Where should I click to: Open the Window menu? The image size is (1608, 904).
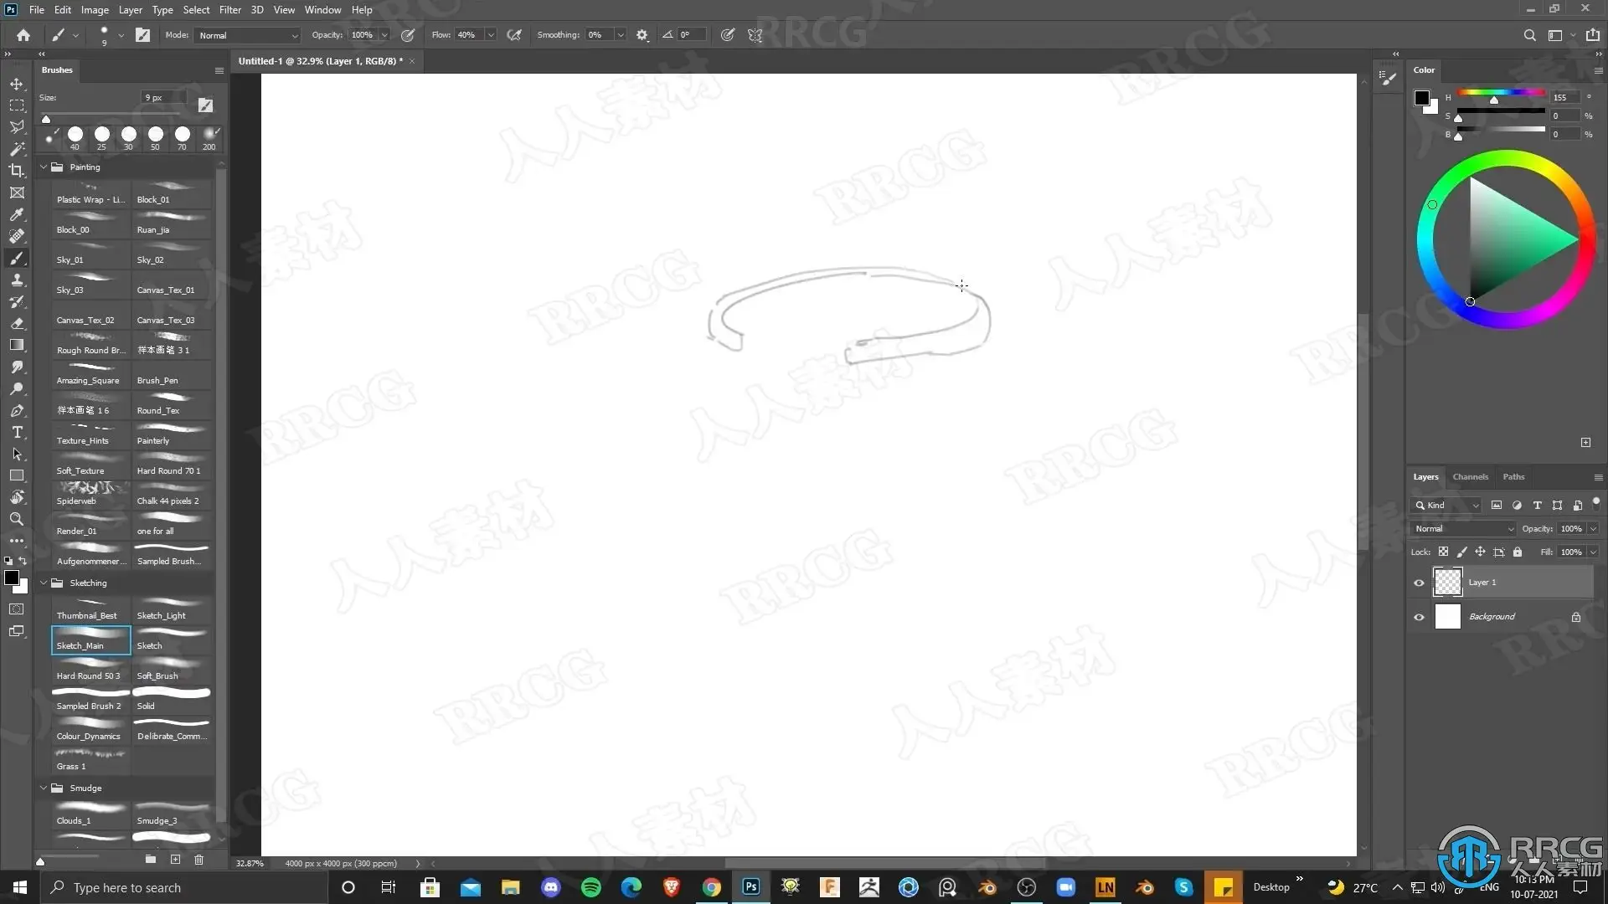322,10
